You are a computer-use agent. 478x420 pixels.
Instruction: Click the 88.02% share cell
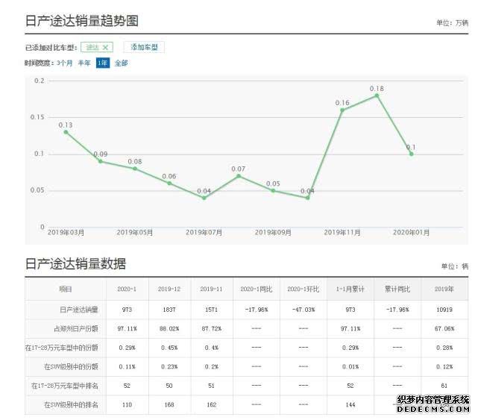(169, 329)
